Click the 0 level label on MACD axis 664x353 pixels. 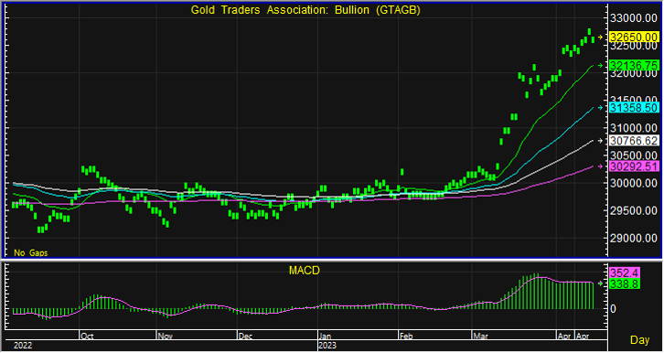pyautogui.click(x=613, y=308)
